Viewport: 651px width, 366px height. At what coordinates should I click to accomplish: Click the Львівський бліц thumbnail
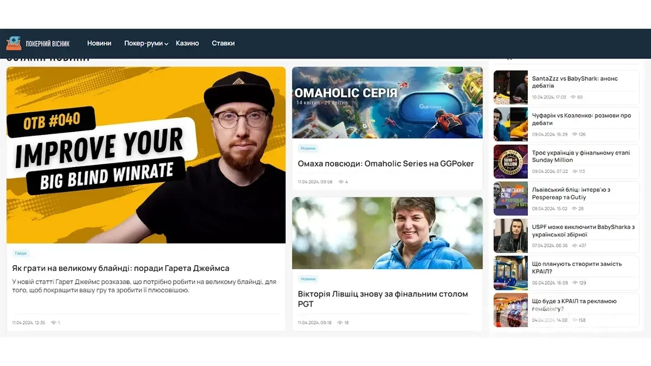(510, 198)
